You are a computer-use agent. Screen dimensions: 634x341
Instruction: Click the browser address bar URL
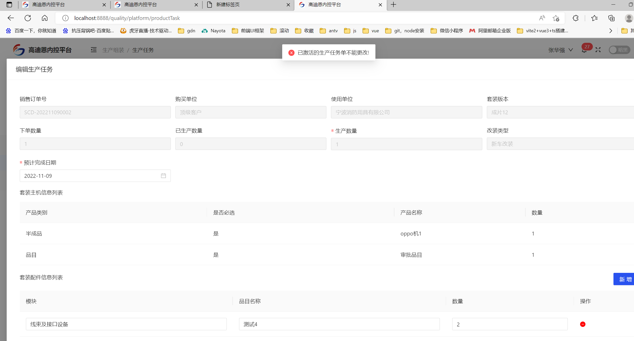(x=127, y=18)
